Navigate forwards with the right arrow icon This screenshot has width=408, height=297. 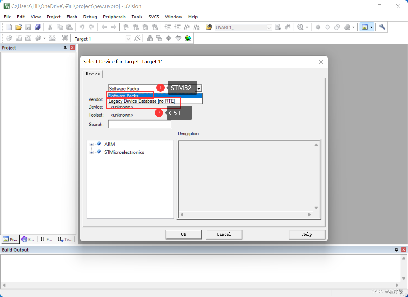(x=114, y=27)
